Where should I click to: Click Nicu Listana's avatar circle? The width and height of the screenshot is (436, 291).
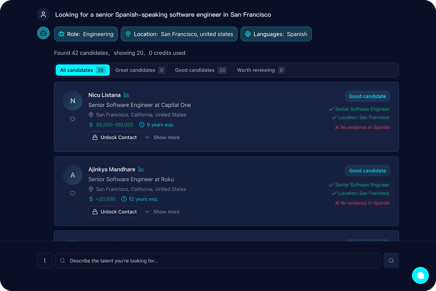73,101
